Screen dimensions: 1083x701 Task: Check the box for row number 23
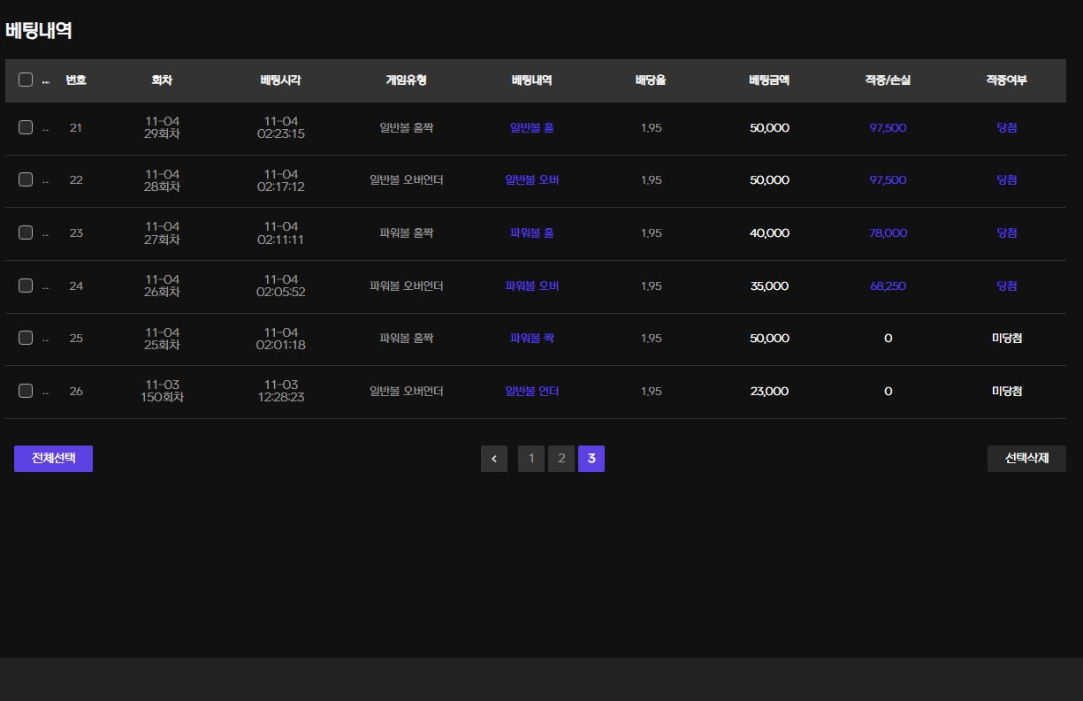[26, 232]
